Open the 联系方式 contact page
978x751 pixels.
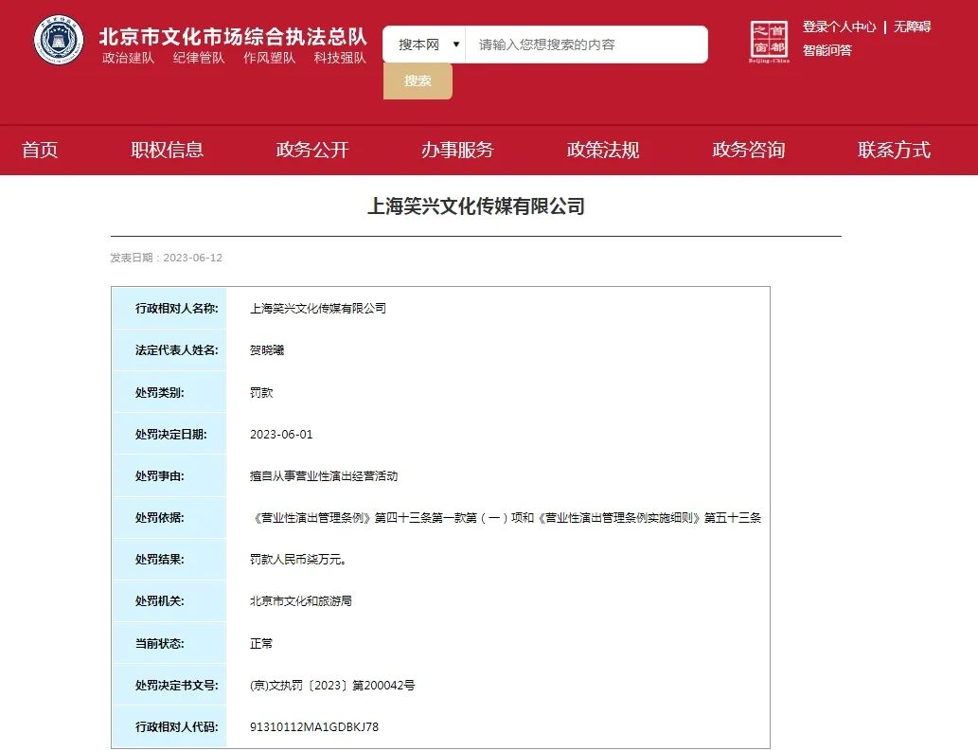click(x=893, y=150)
